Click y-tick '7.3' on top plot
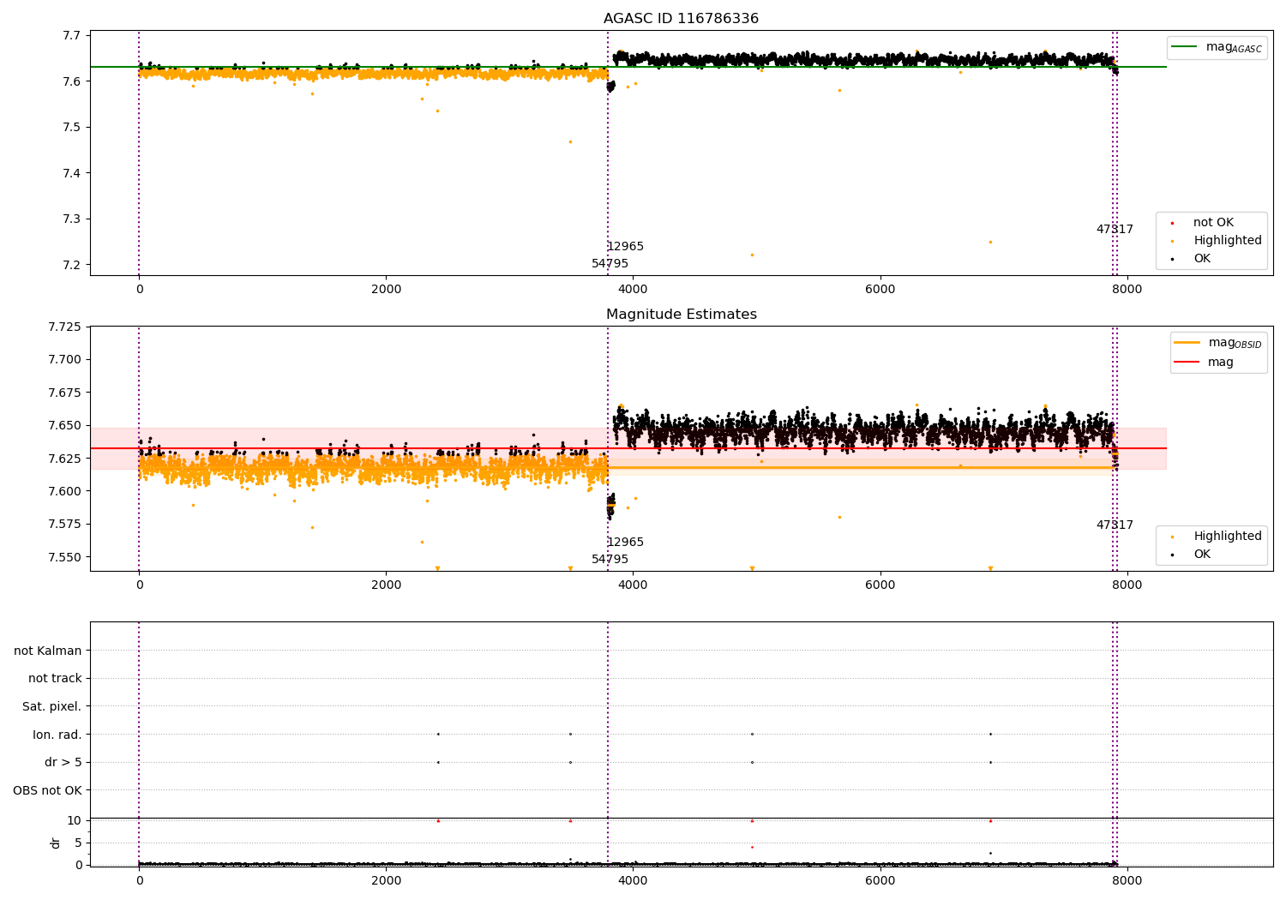Viewport: 1286px width, 900px height. [73, 219]
